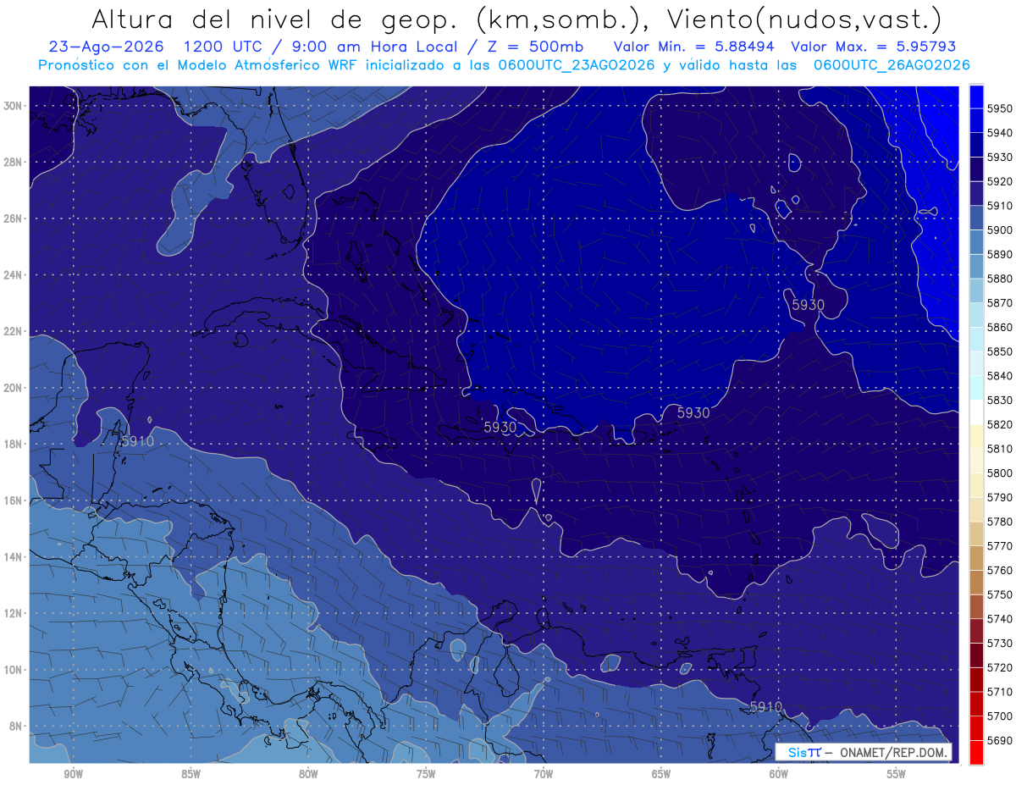Select the end time '0600UTC_26AGO2026'
1016x785 pixels.
click(892, 65)
